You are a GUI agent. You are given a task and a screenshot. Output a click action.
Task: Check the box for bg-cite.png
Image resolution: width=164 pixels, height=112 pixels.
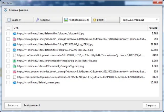click(x=8, y=66)
